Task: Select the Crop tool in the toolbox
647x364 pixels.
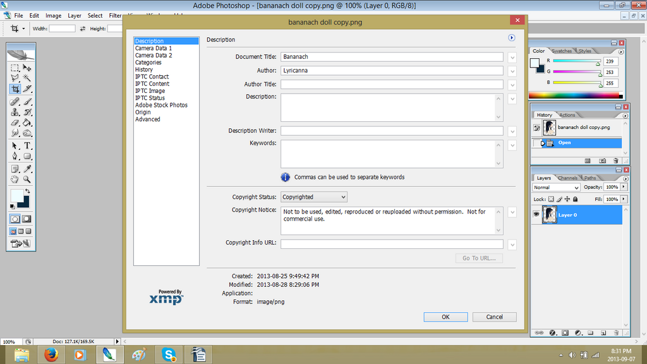Action: (15, 88)
